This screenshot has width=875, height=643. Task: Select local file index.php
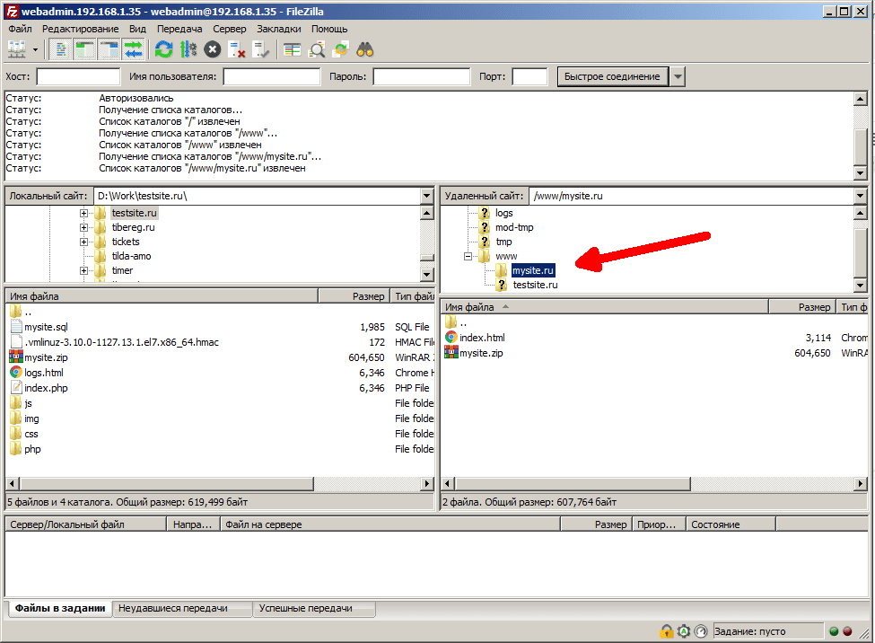(x=46, y=388)
